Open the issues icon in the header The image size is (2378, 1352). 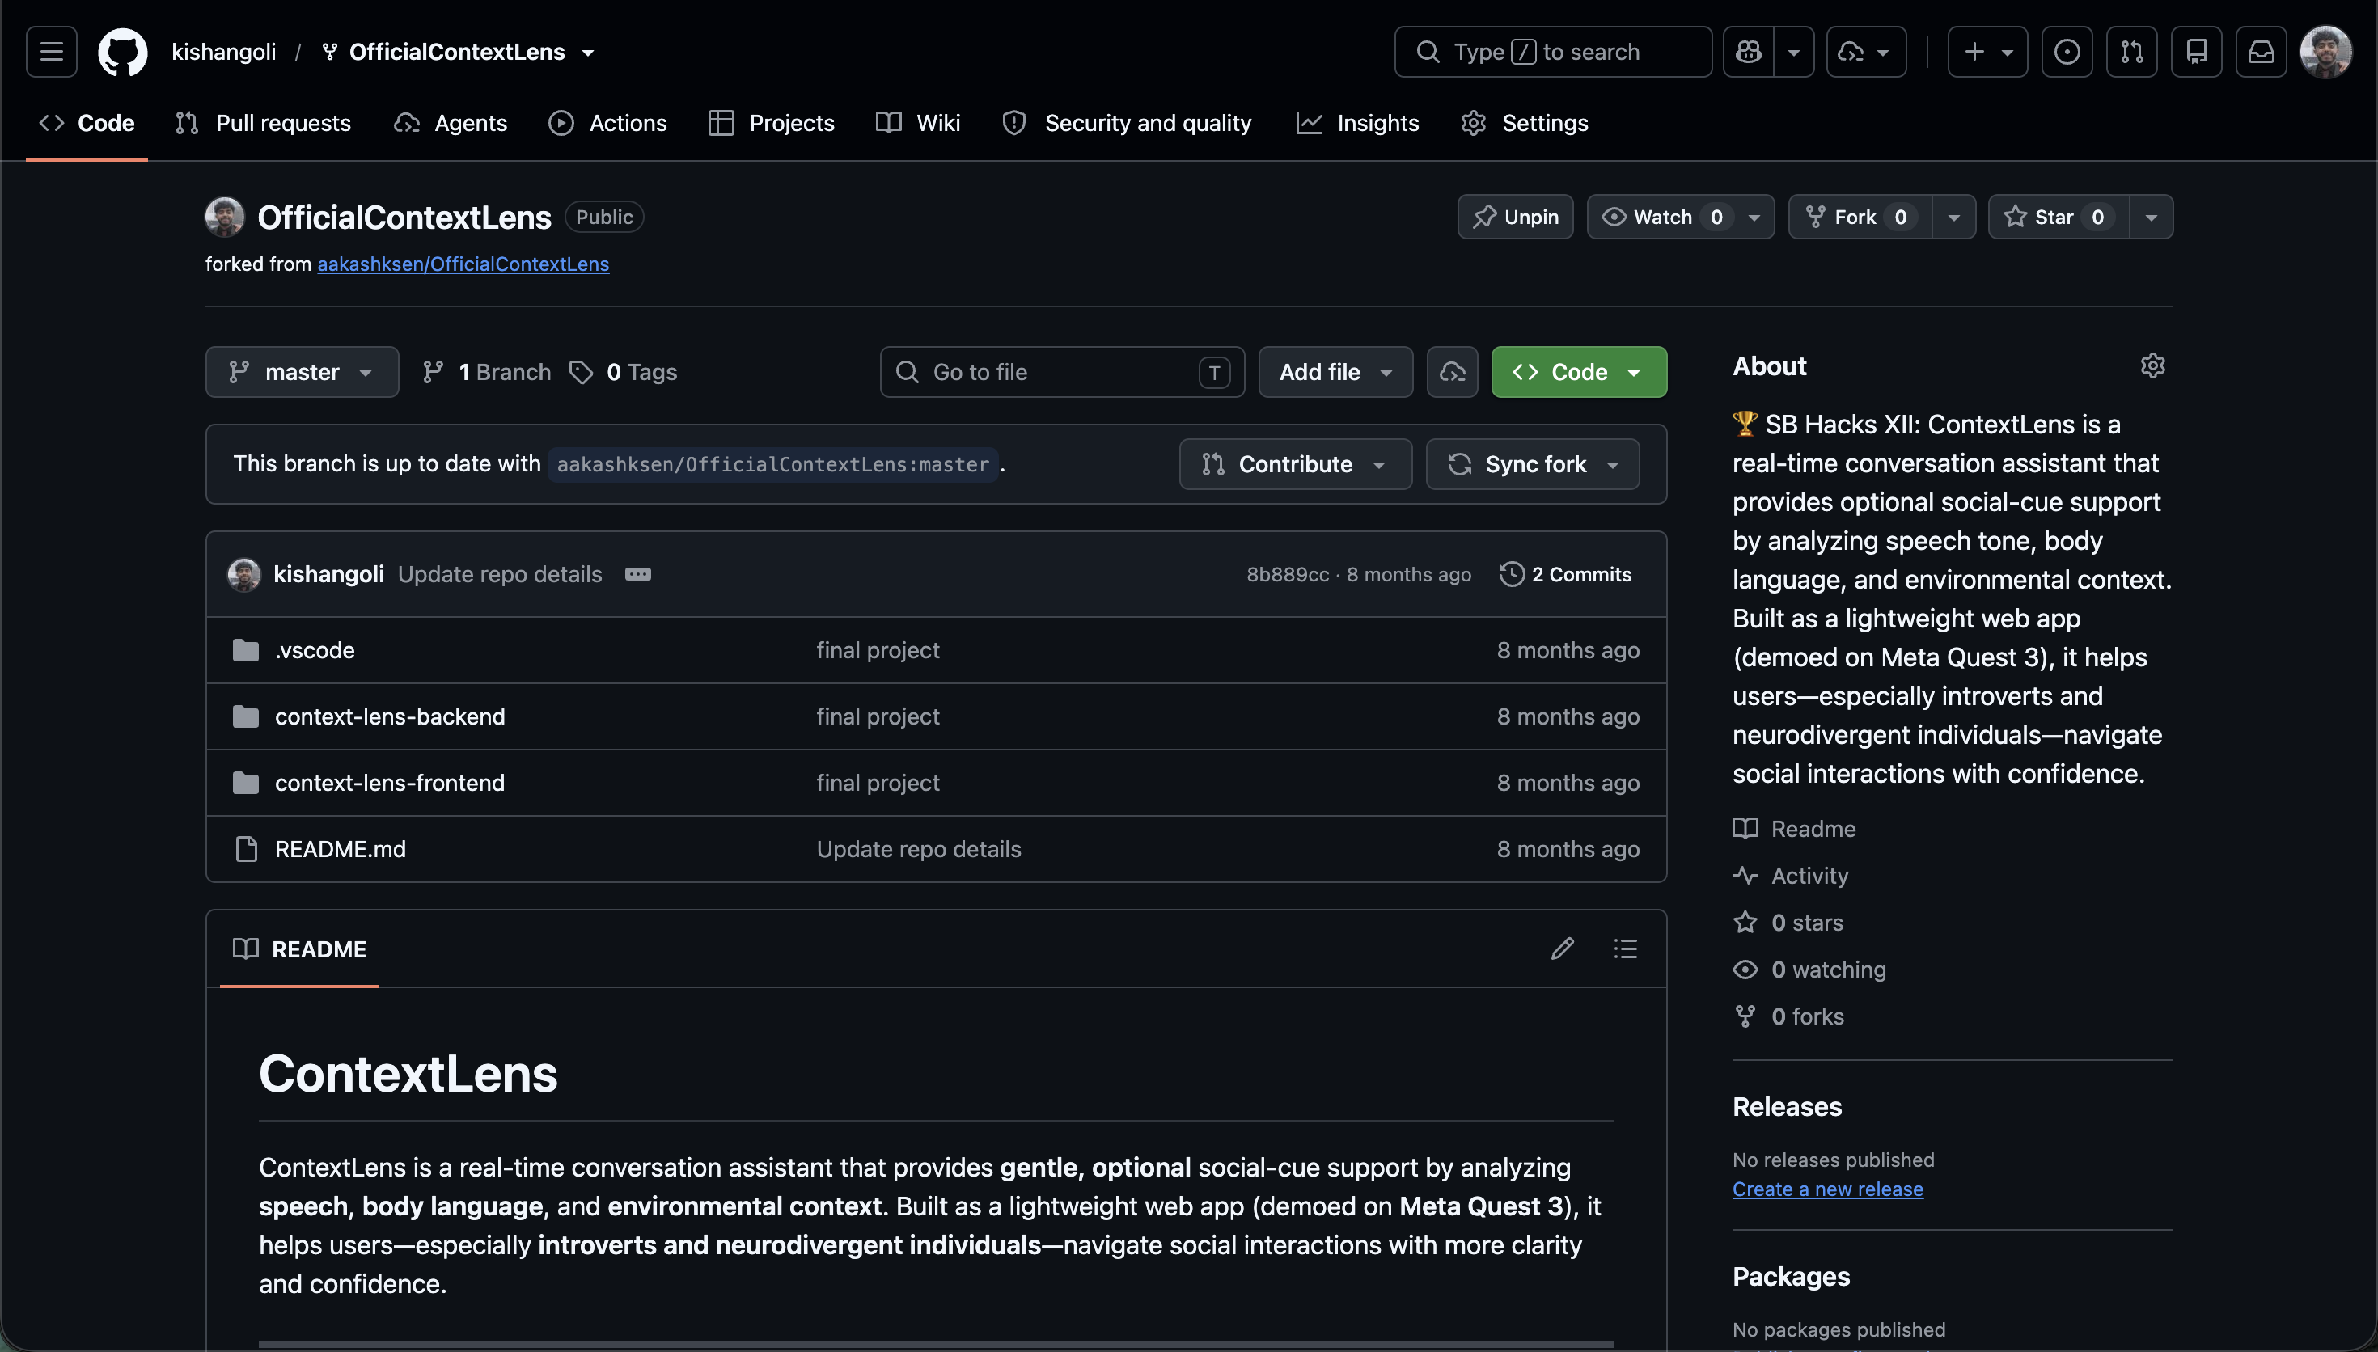[x=2067, y=52]
